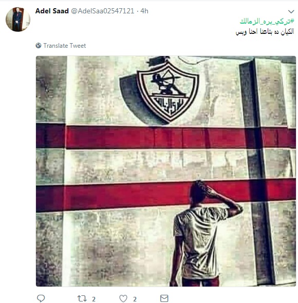
Task: Click the like count 2
Action: [135, 299]
